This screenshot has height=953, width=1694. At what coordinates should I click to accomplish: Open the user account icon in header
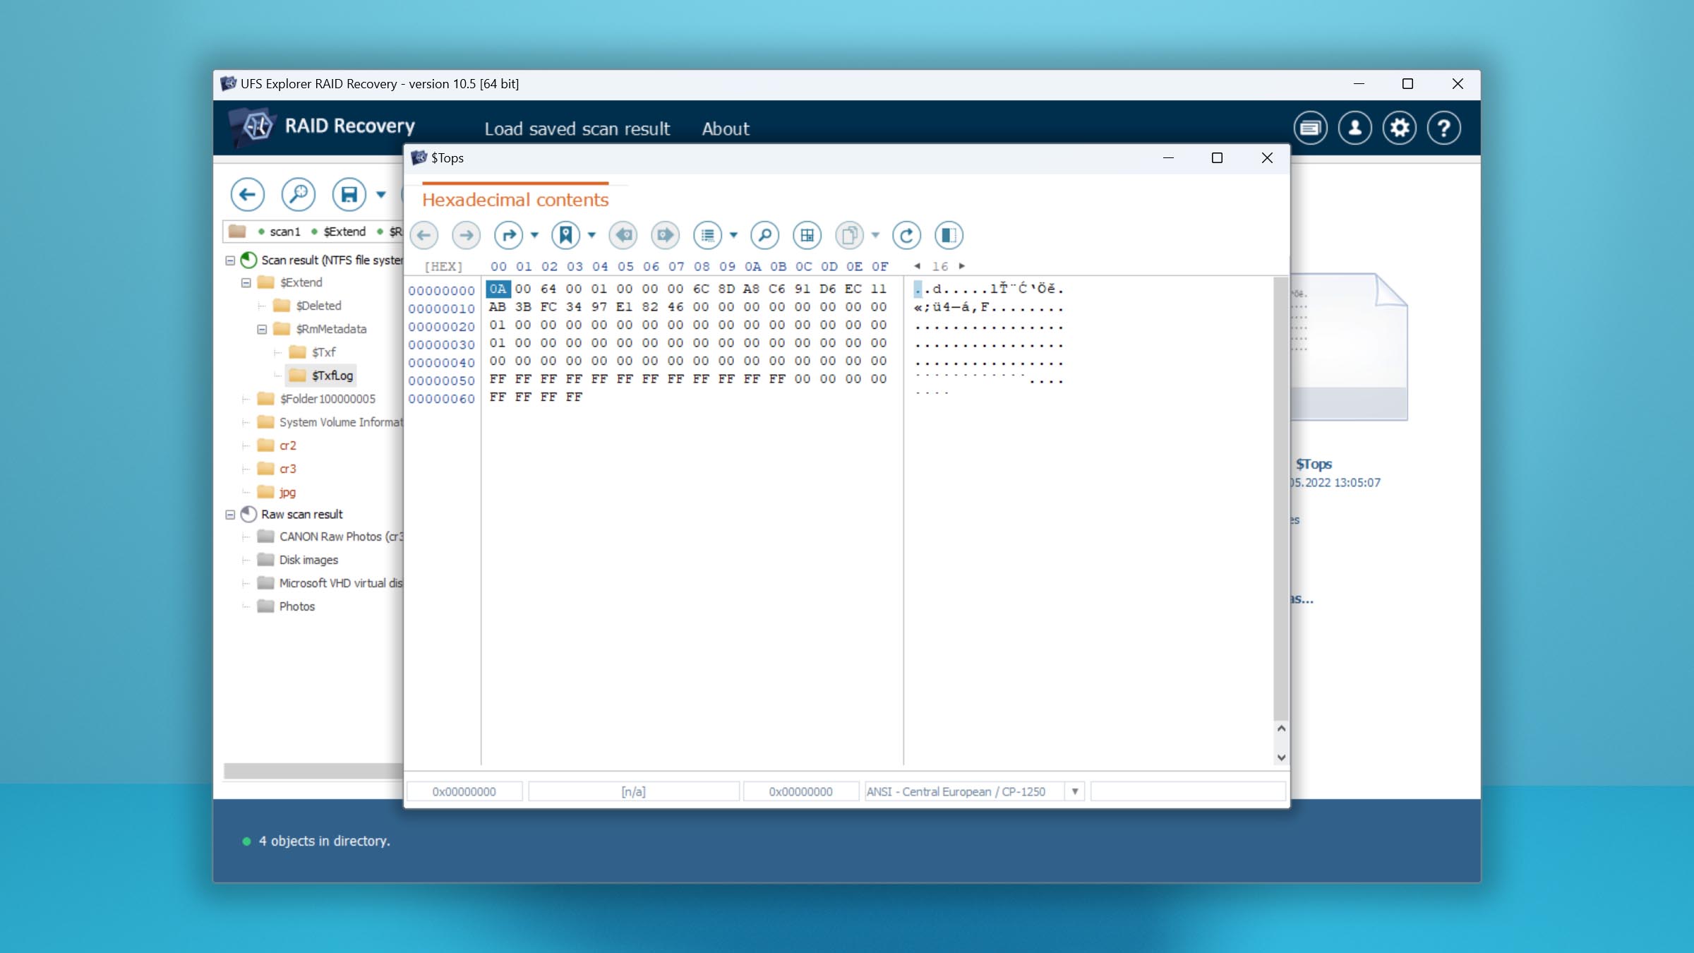pyautogui.click(x=1354, y=128)
